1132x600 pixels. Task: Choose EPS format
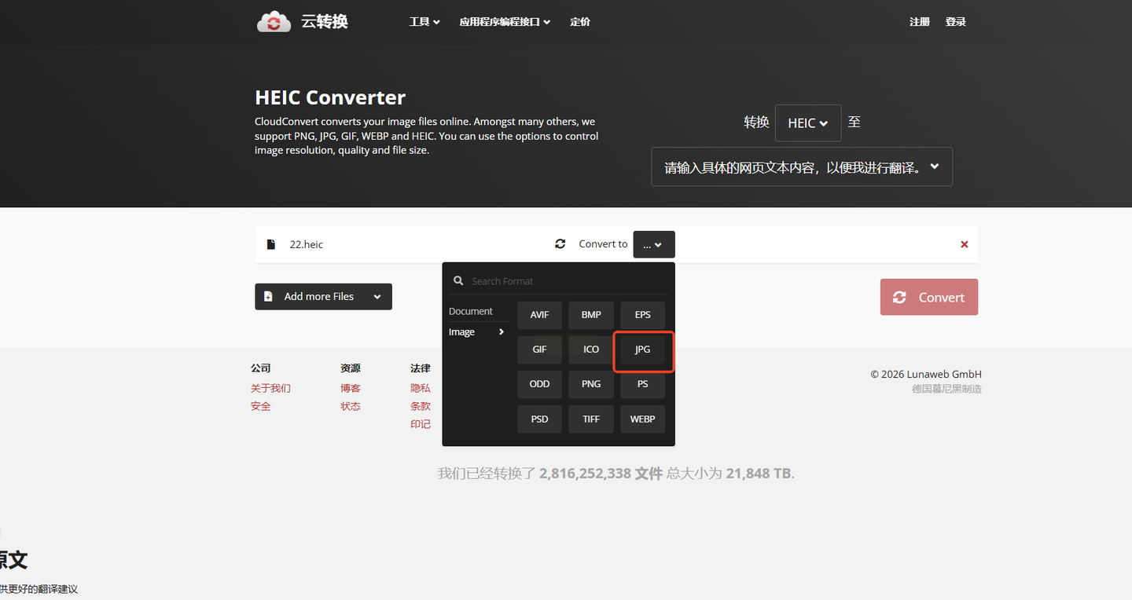643,315
